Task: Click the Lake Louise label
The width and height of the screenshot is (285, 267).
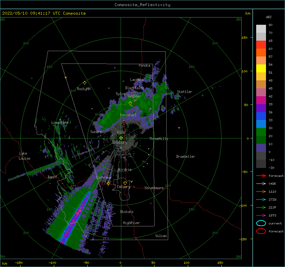Action: point(24,156)
